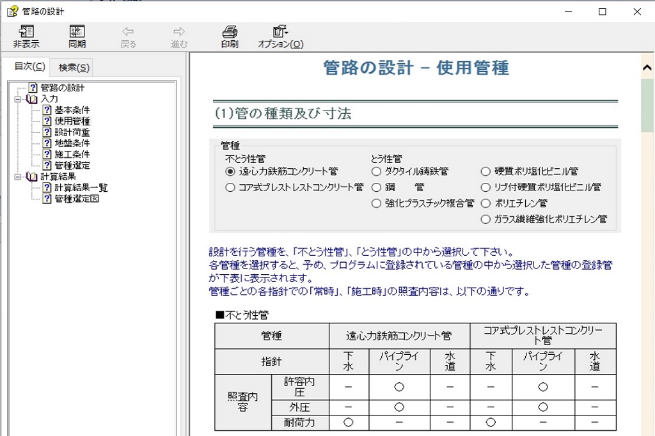Viewport: 655px width, 436px height.
Task: Click the help window title bar icon
Action: [x=13, y=12]
